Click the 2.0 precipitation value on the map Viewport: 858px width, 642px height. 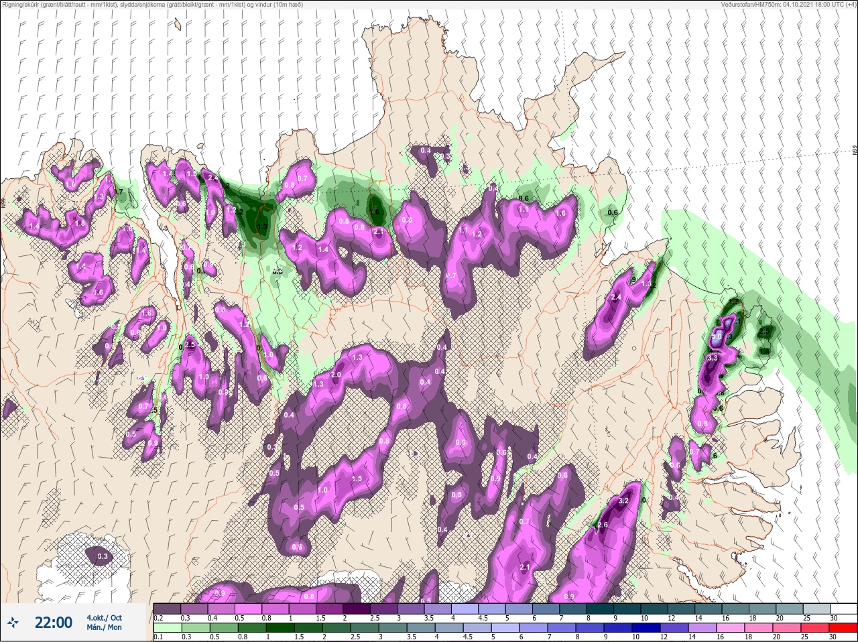[x=336, y=375]
